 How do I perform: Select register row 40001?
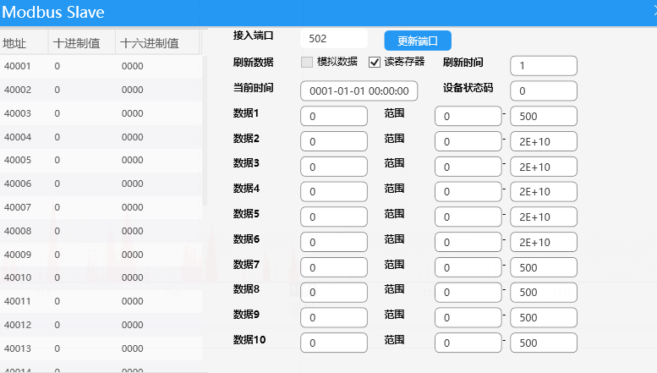point(101,66)
